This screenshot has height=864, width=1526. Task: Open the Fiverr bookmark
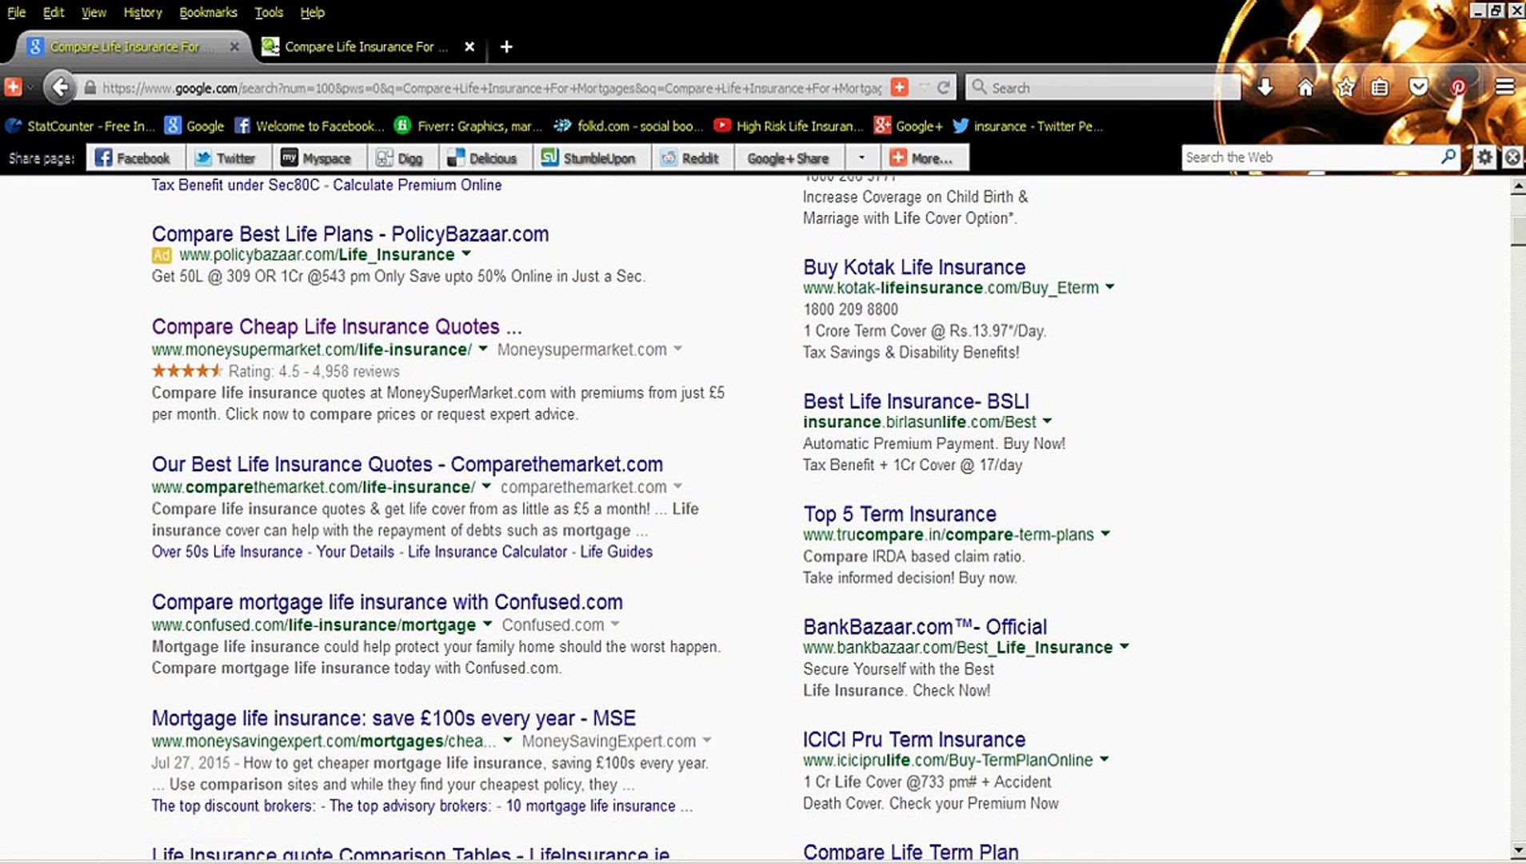tap(468, 126)
